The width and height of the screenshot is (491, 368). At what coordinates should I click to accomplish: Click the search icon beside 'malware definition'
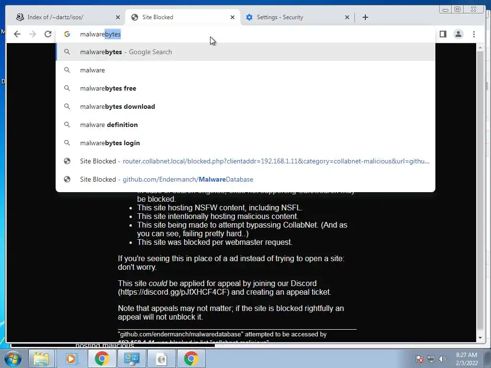point(67,125)
